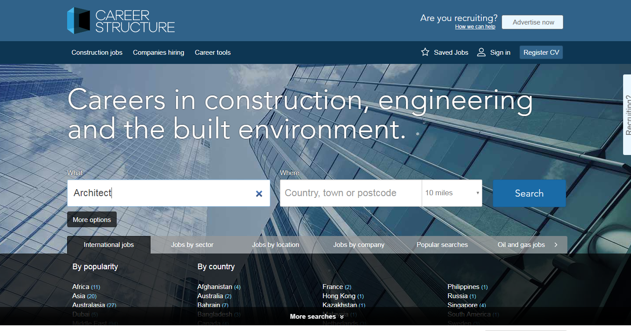Switch to the Jobs by sector tab
The image size is (631, 331).
[x=192, y=245]
